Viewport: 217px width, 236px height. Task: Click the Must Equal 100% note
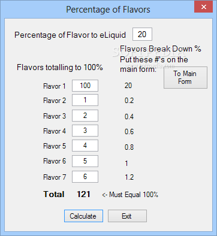pos(130,195)
